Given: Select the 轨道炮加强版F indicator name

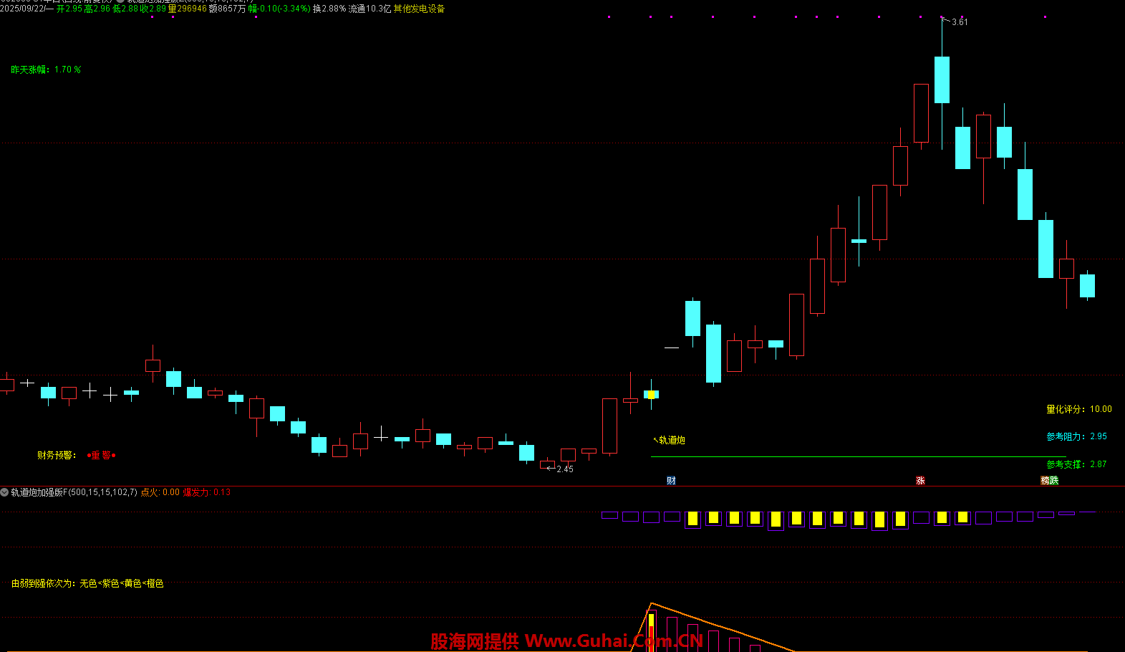Looking at the screenshot, I should point(74,492).
